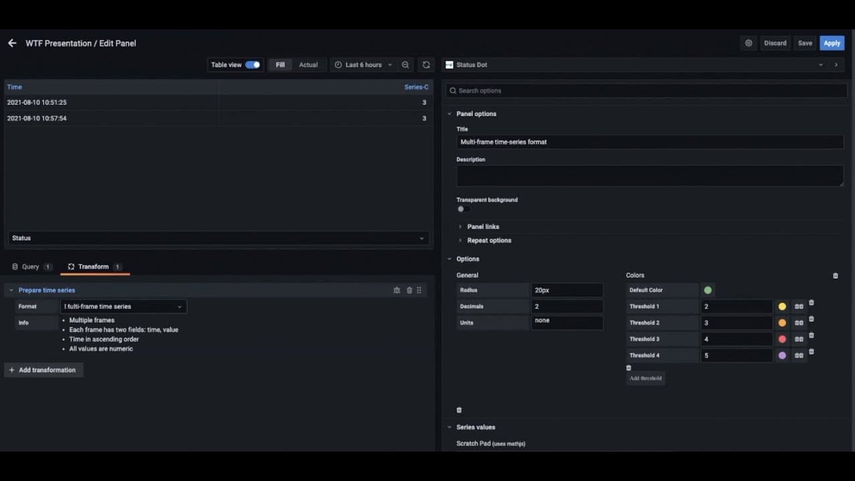Click into the Description text area
The width and height of the screenshot is (855, 481).
pos(650,176)
